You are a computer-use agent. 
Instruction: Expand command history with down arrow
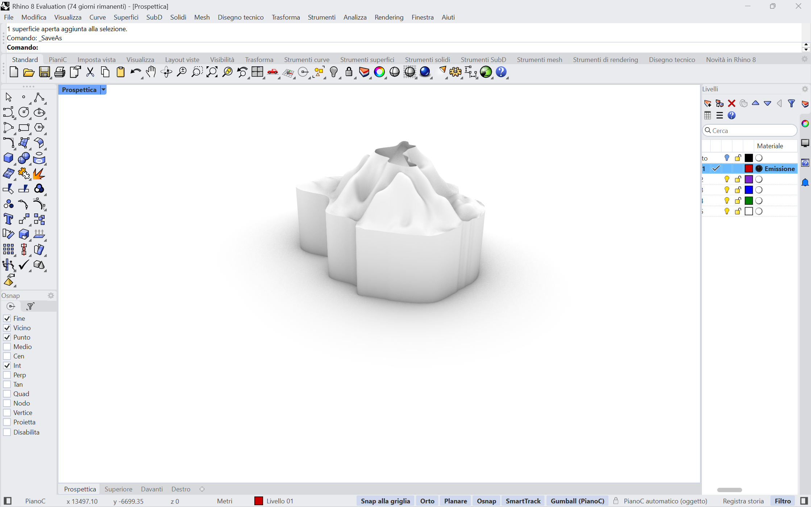[806, 50]
